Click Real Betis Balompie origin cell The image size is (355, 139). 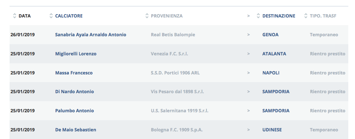173,35
